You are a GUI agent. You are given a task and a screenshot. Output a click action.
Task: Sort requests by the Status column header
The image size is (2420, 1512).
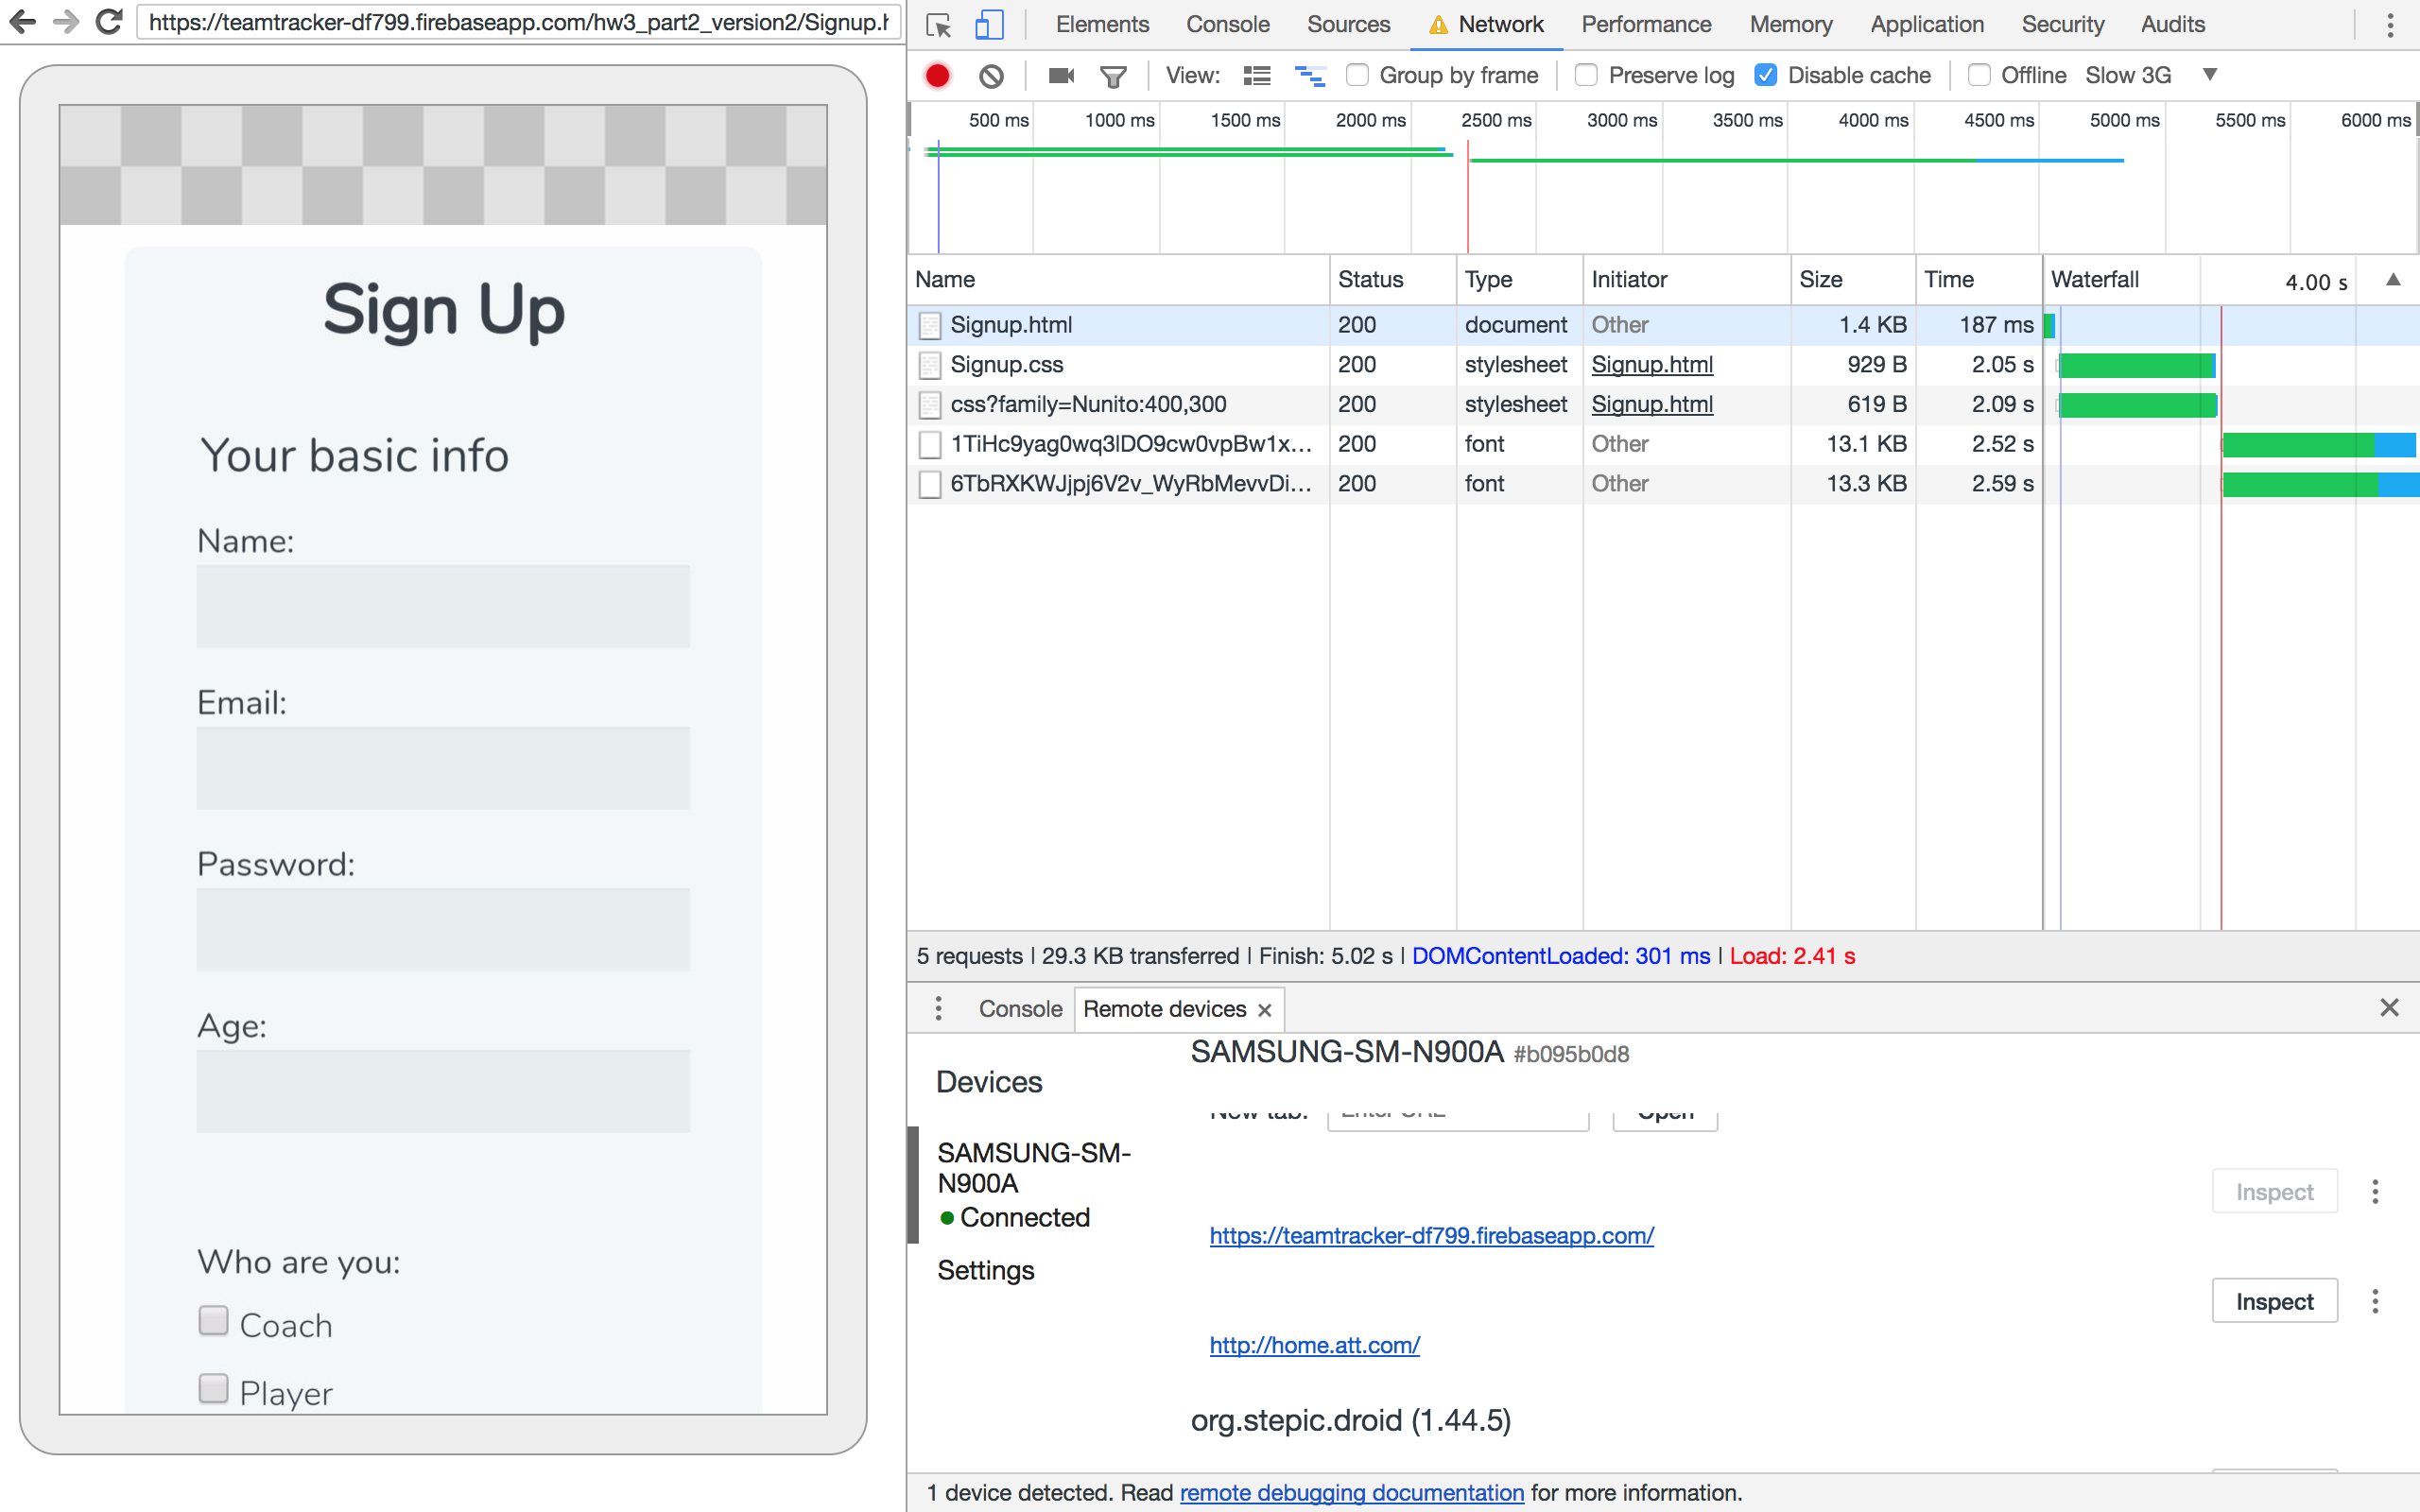click(x=1393, y=280)
